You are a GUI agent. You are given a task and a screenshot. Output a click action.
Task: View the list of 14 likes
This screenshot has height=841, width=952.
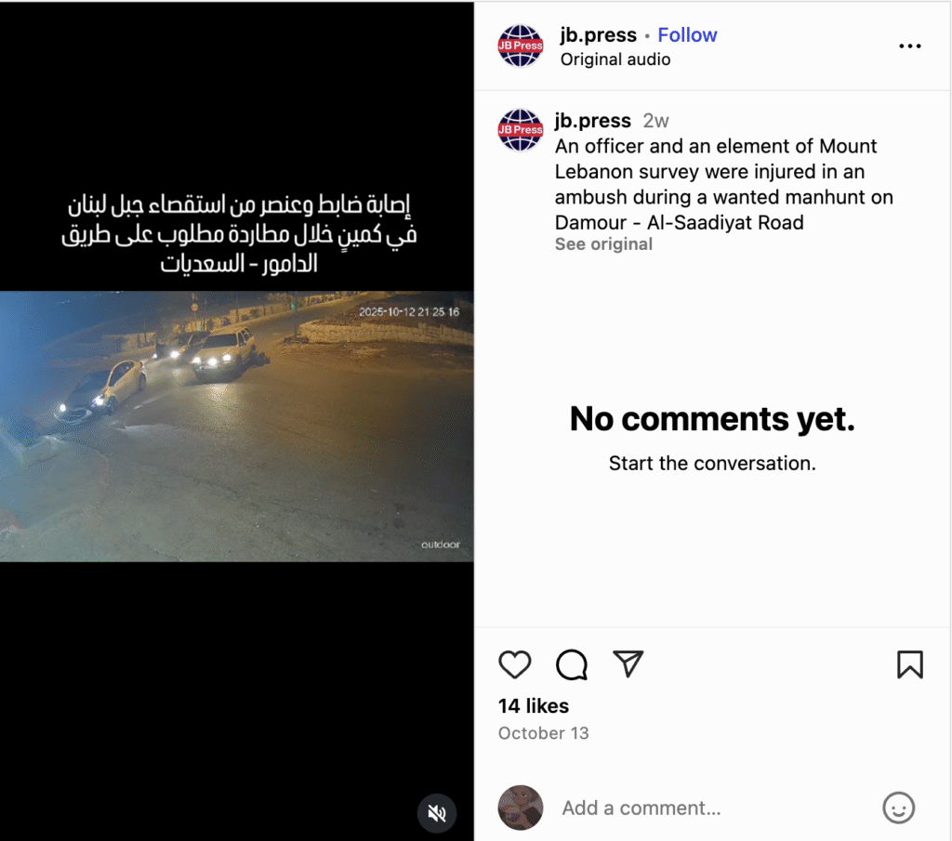(533, 705)
